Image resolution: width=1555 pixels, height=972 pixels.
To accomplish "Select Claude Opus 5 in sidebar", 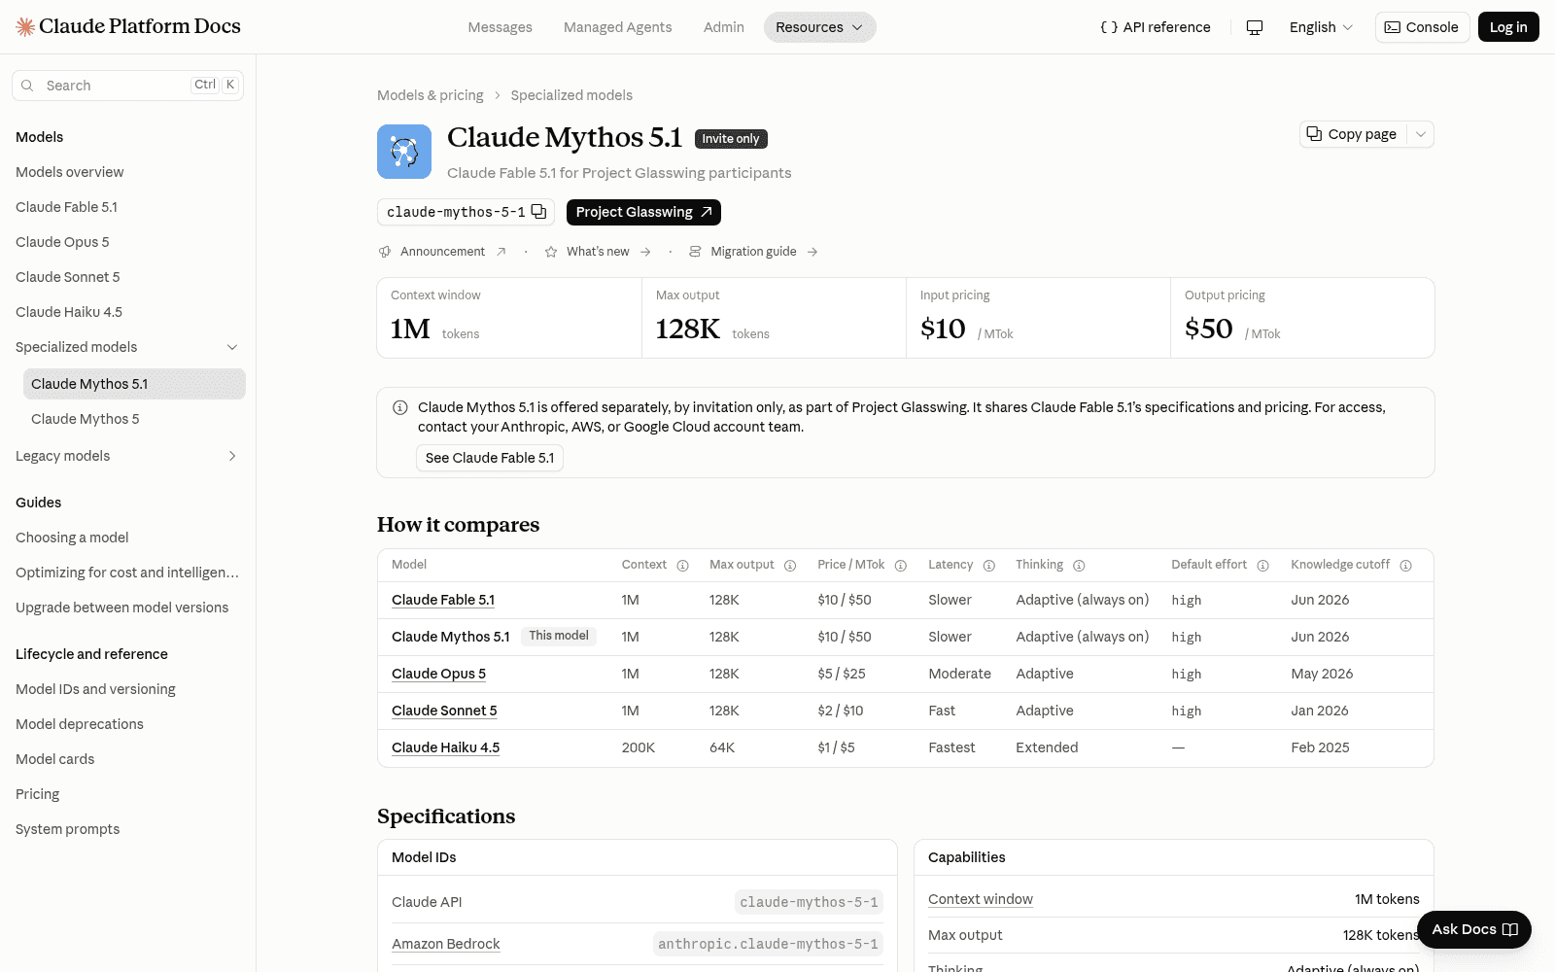I will (x=62, y=242).
